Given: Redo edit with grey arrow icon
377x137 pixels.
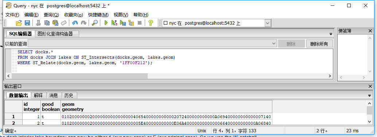Looking at the screenshot, I should pyautogui.click(x=83, y=23).
